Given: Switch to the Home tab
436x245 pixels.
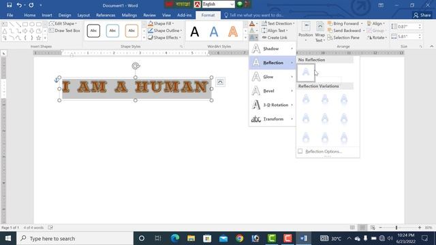Looking at the screenshot, I should [x=30, y=15].
